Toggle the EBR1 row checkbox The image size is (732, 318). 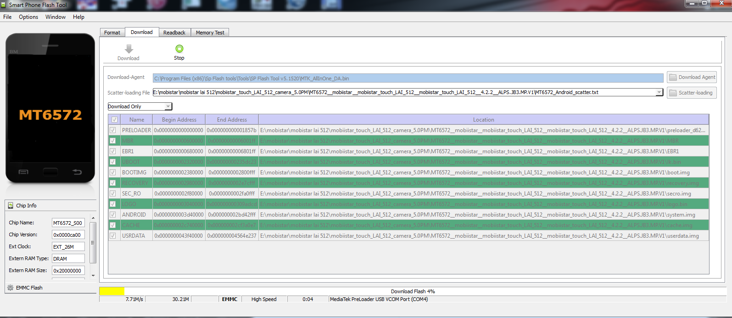click(x=113, y=151)
